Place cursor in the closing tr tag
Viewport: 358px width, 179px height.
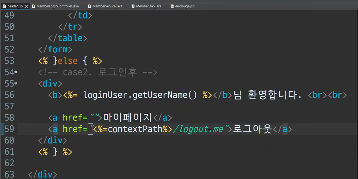tap(70, 27)
